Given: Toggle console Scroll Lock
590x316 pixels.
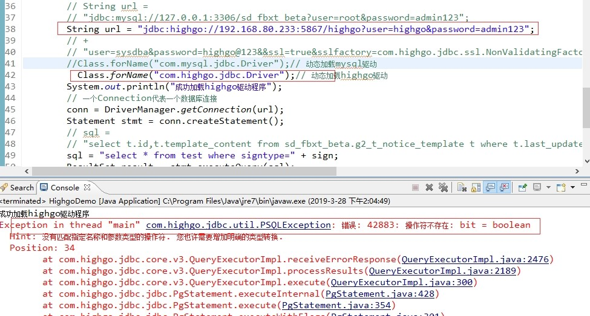Looking at the screenshot, I should pyautogui.click(x=476, y=187).
